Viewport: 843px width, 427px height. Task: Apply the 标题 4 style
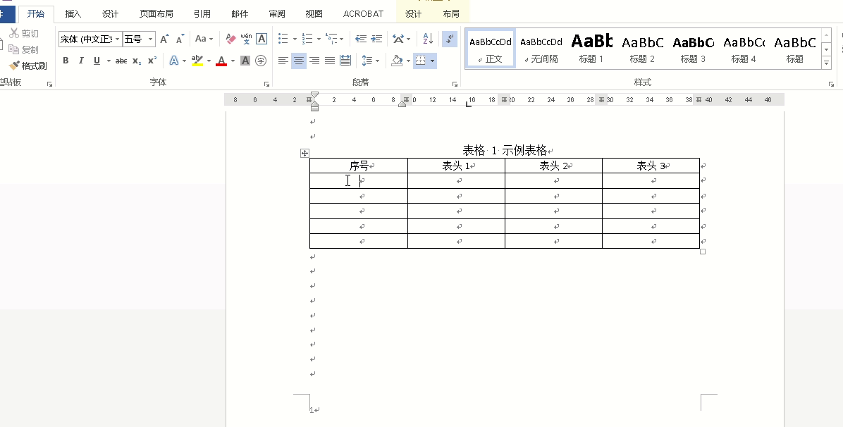[744, 49]
